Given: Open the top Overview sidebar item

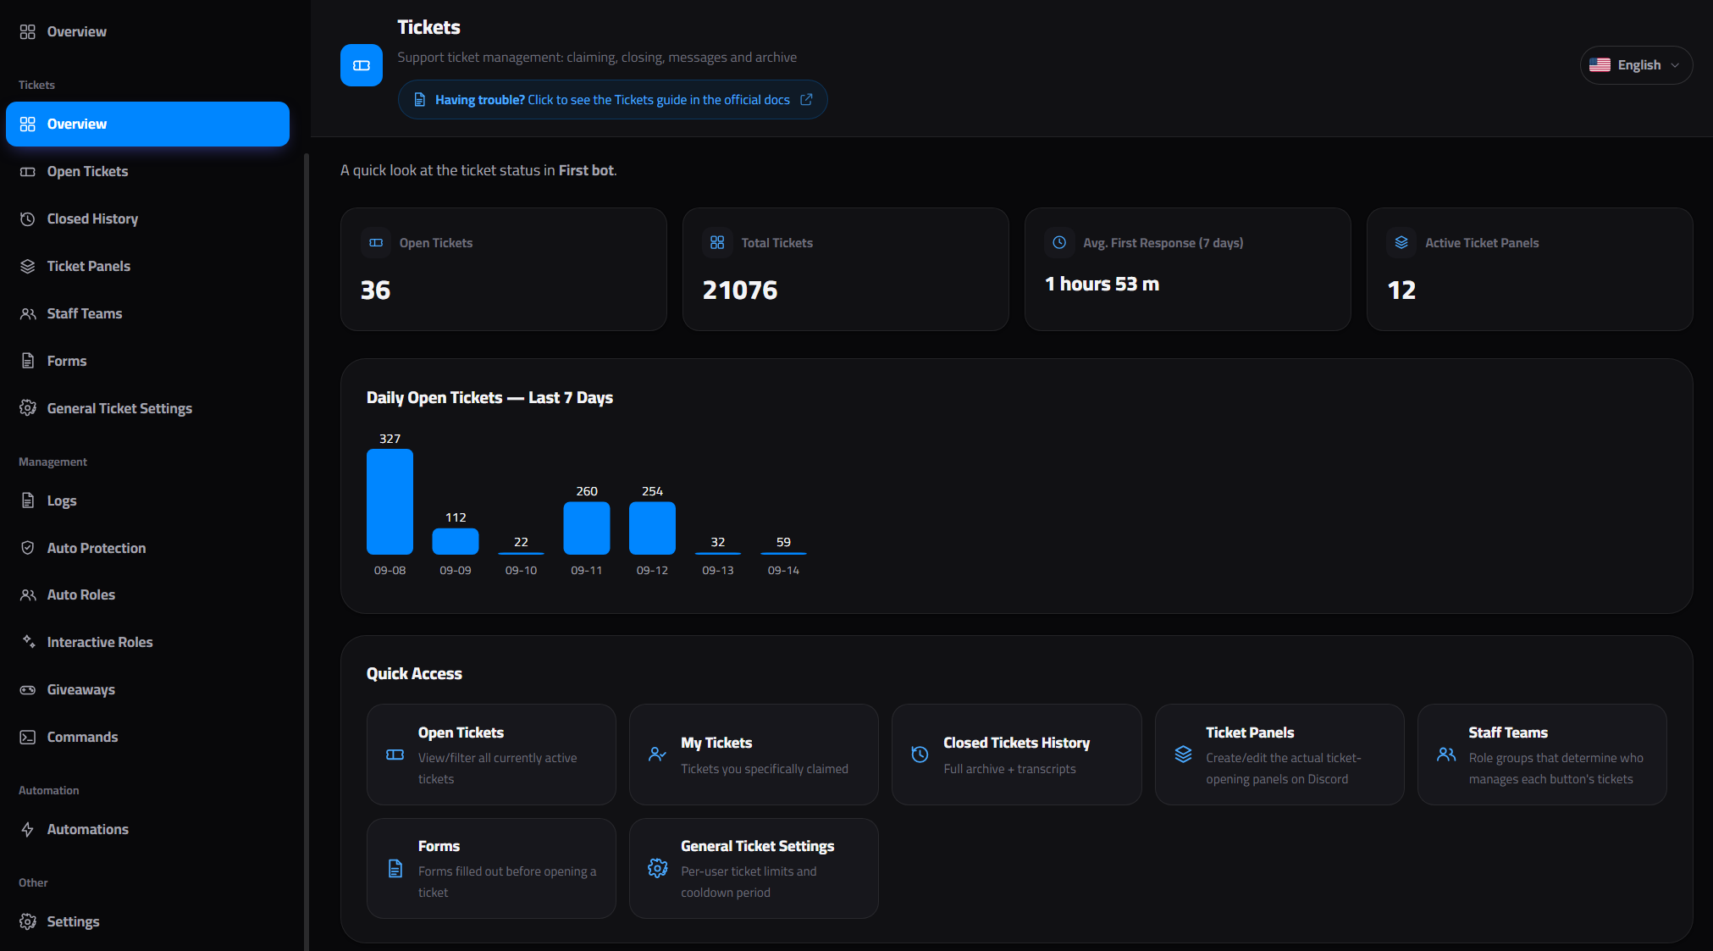Looking at the screenshot, I should [x=147, y=31].
